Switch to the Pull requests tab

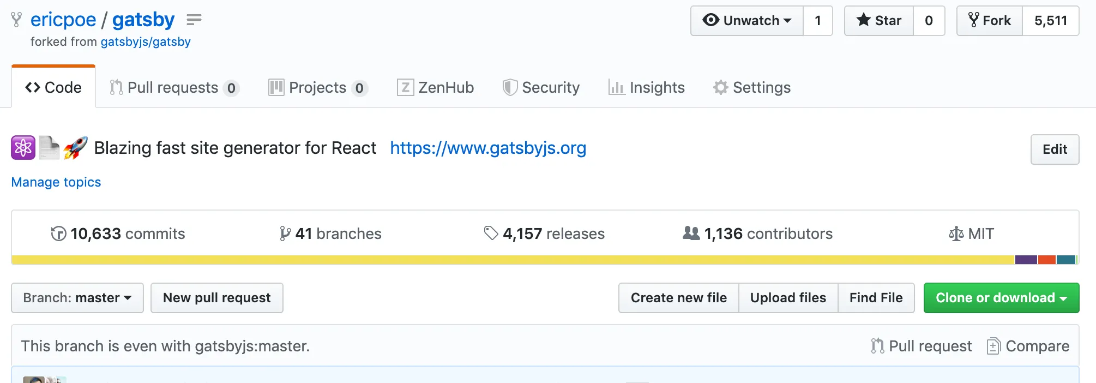pos(174,87)
